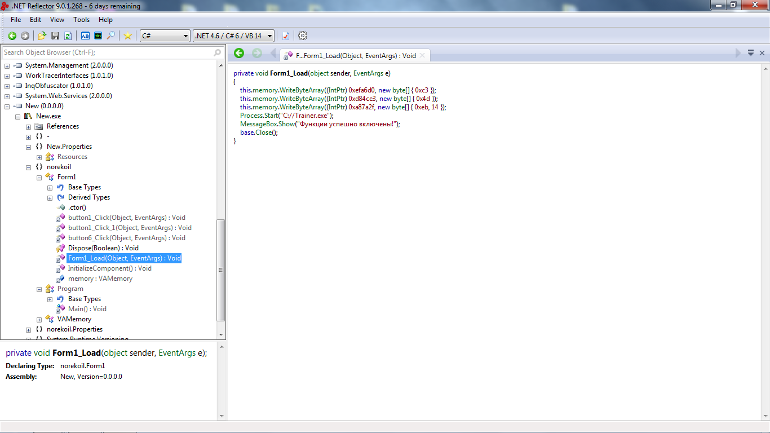Open the File menu
770x433 pixels.
[16, 20]
